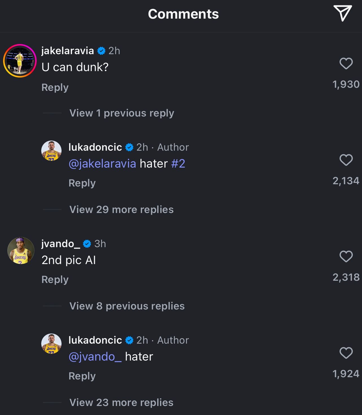Expand "View 8 previous replies"
362x415 pixels.
pos(127,306)
